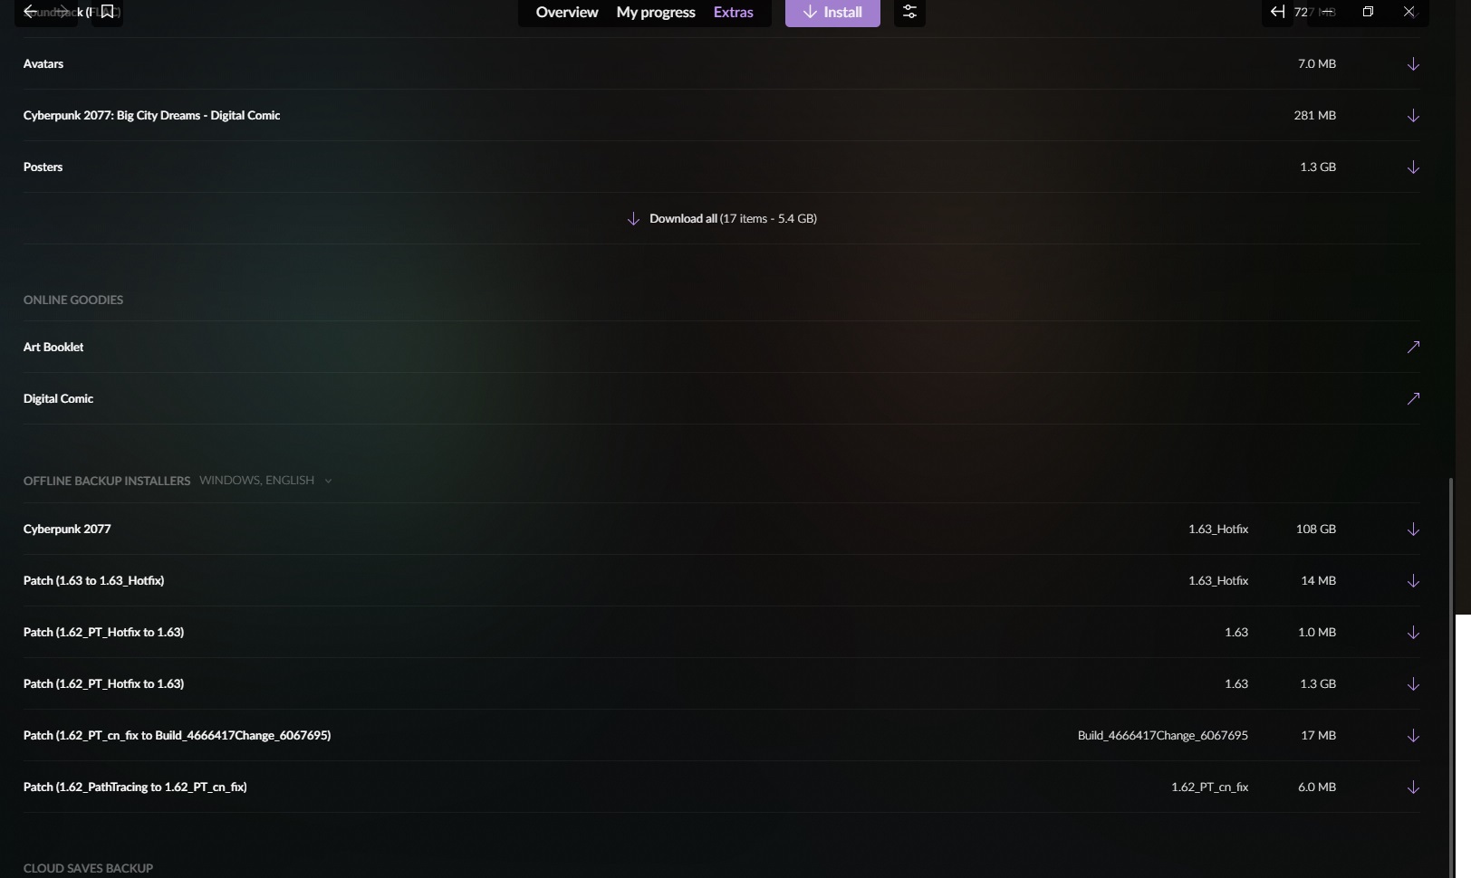Image resolution: width=1471 pixels, height=878 pixels.
Task: Click the 108 GB size value
Action: pyautogui.click(x=1315, y=530)
